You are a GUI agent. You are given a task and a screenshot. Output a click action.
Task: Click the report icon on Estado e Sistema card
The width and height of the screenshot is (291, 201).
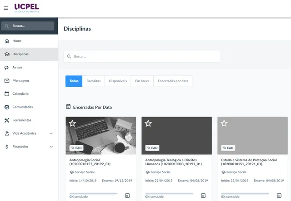pyautogui.click(x=279, y=196)
